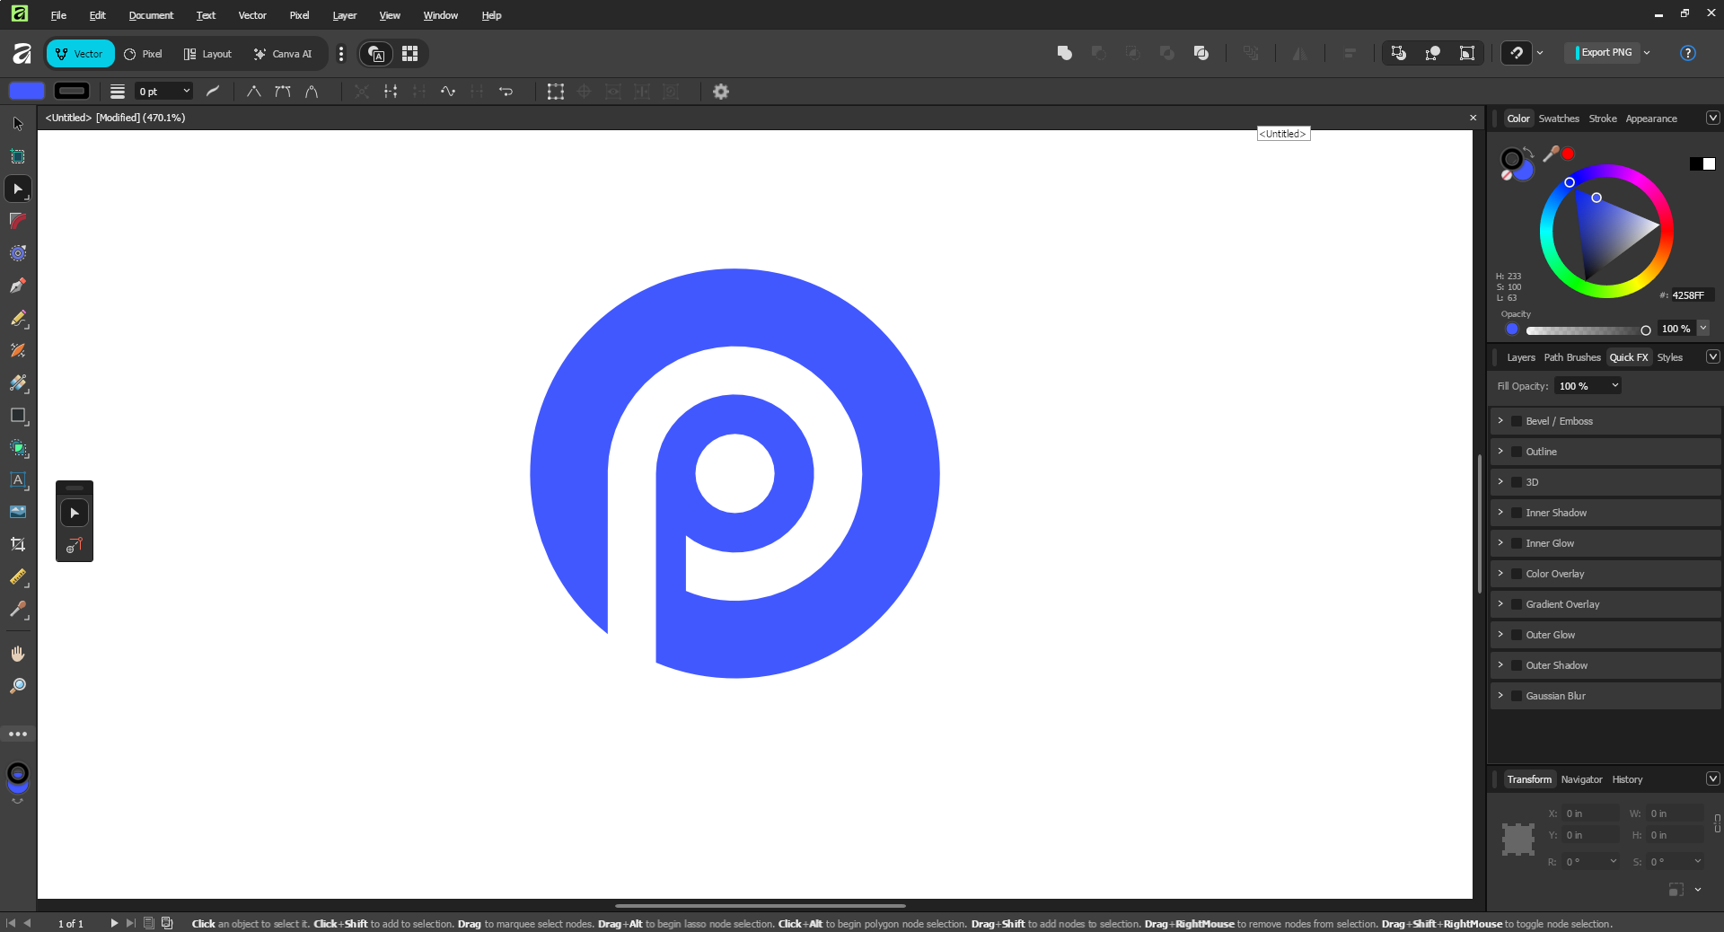
Task: Enable the Bevel / Emboss checkbox
Action: pos(1517,421)
